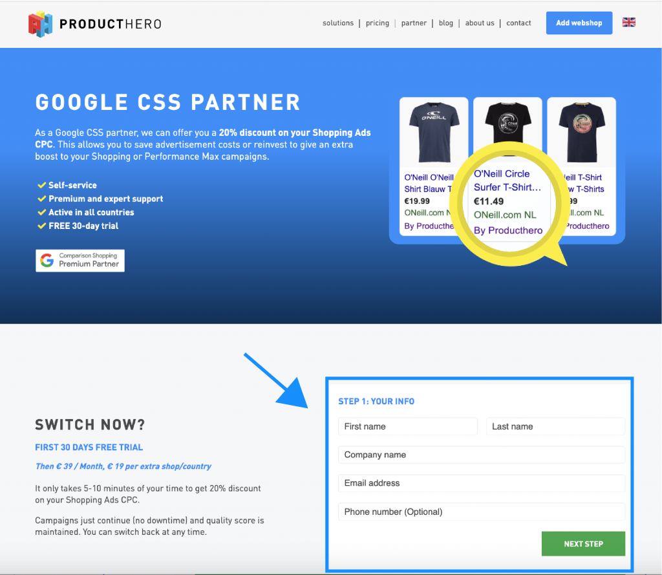The height and width of the screenshot is (575, 662).
Task: Open the third O'Neill T-Shirt product image
Action: pyautogui.click(x=582, y=133)
